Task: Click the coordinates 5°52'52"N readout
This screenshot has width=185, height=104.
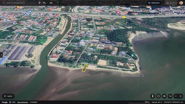Action: [x=172, y=102]
